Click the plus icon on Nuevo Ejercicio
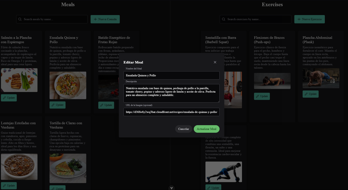 299,19
